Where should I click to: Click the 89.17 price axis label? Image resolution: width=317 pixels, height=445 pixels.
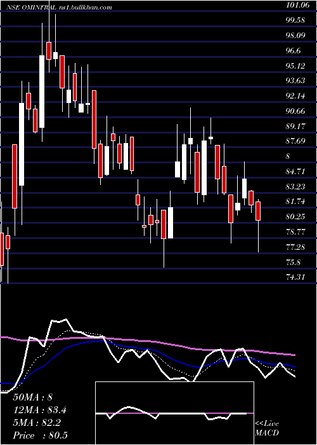pos(295,126)
